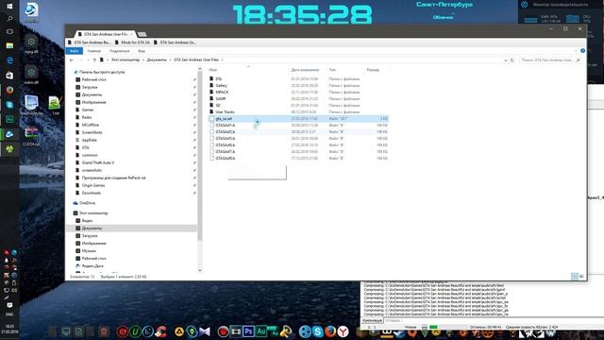Viewport: 604px width, 340px height.
Task: Open the Вид ribbon tab
Action: click(142, 51)
